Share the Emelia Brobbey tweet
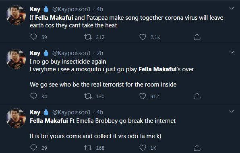The height and width of the screenshot is (153, 240). pos(197,148)
